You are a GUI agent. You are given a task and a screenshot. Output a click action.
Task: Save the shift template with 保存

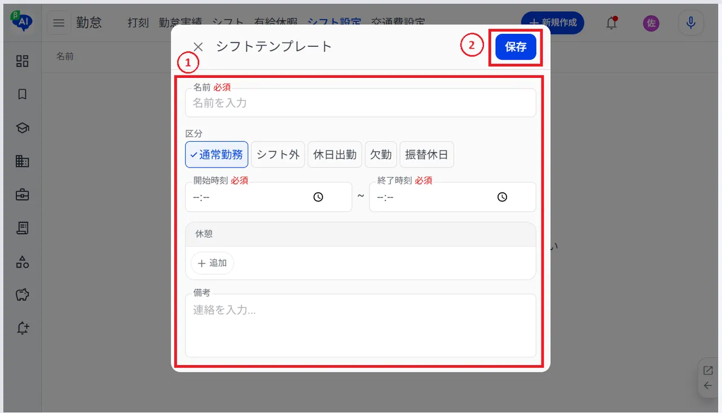(516, 47)
